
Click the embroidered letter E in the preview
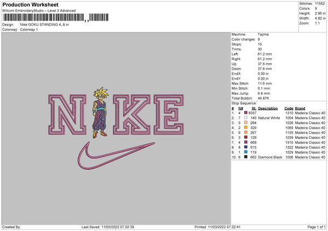168,114
